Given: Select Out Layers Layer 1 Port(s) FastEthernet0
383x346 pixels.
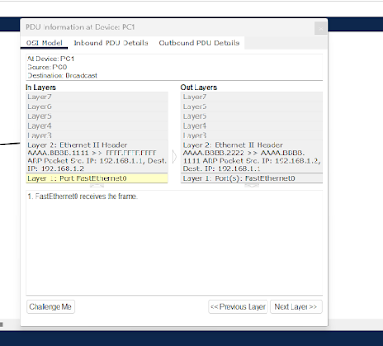Looking at the screenshot, I should [x=251, y=178].
